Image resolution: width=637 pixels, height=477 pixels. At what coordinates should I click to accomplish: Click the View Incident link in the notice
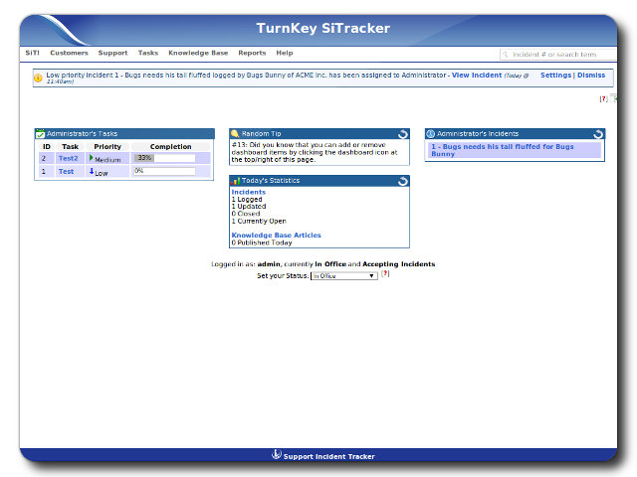coord(476,76)
